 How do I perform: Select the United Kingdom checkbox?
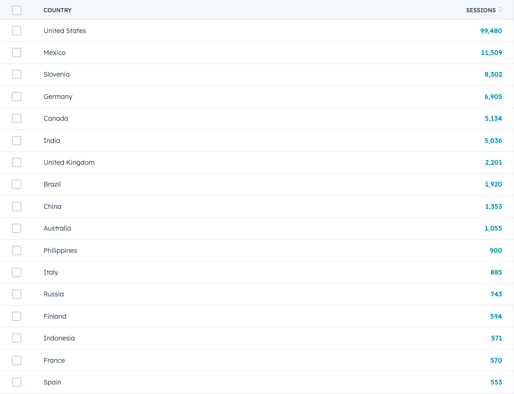(x=17, y=162)
